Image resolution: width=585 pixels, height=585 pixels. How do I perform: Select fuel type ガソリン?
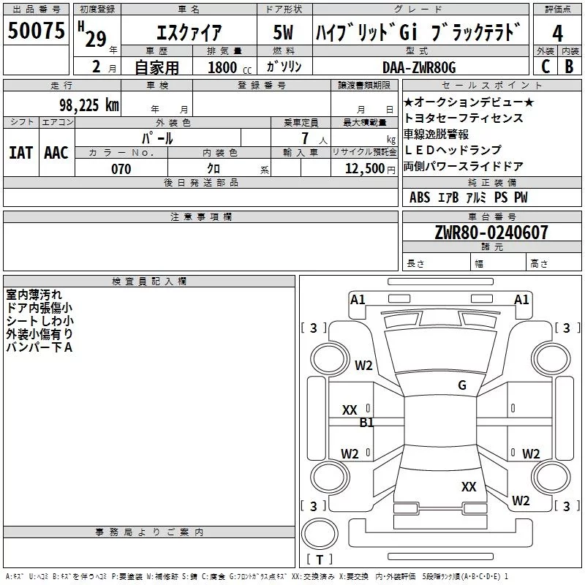[x=284, y=67]
